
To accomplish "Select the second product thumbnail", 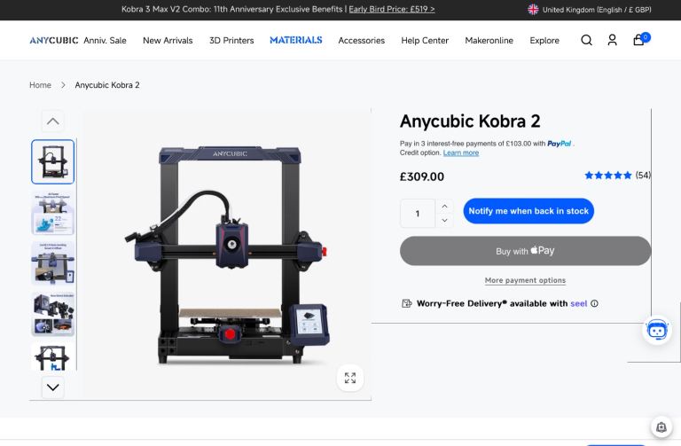I will (53, 213).
